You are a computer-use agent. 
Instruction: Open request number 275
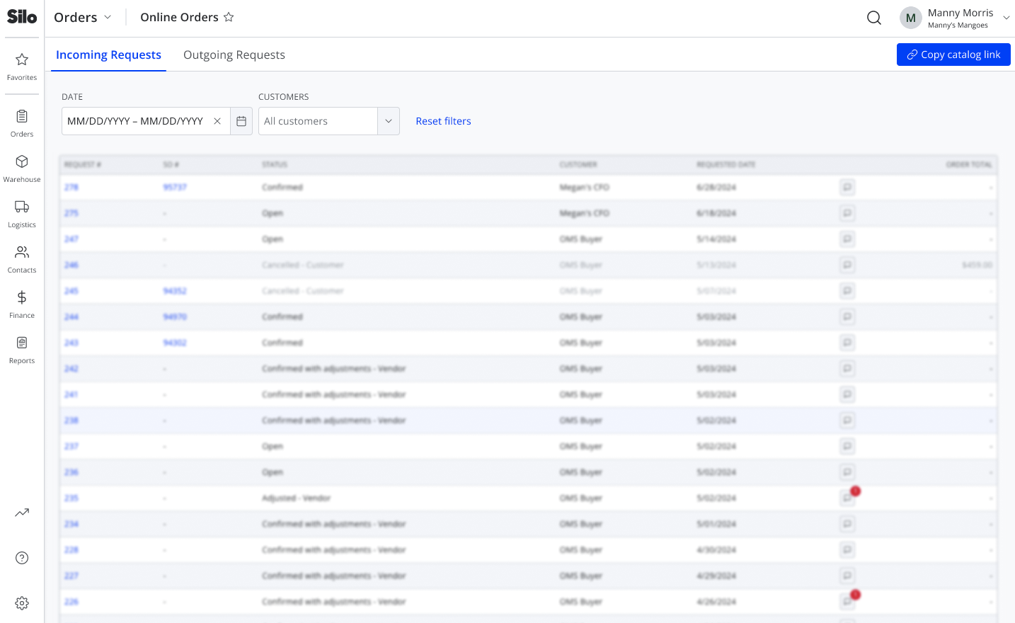71,213
